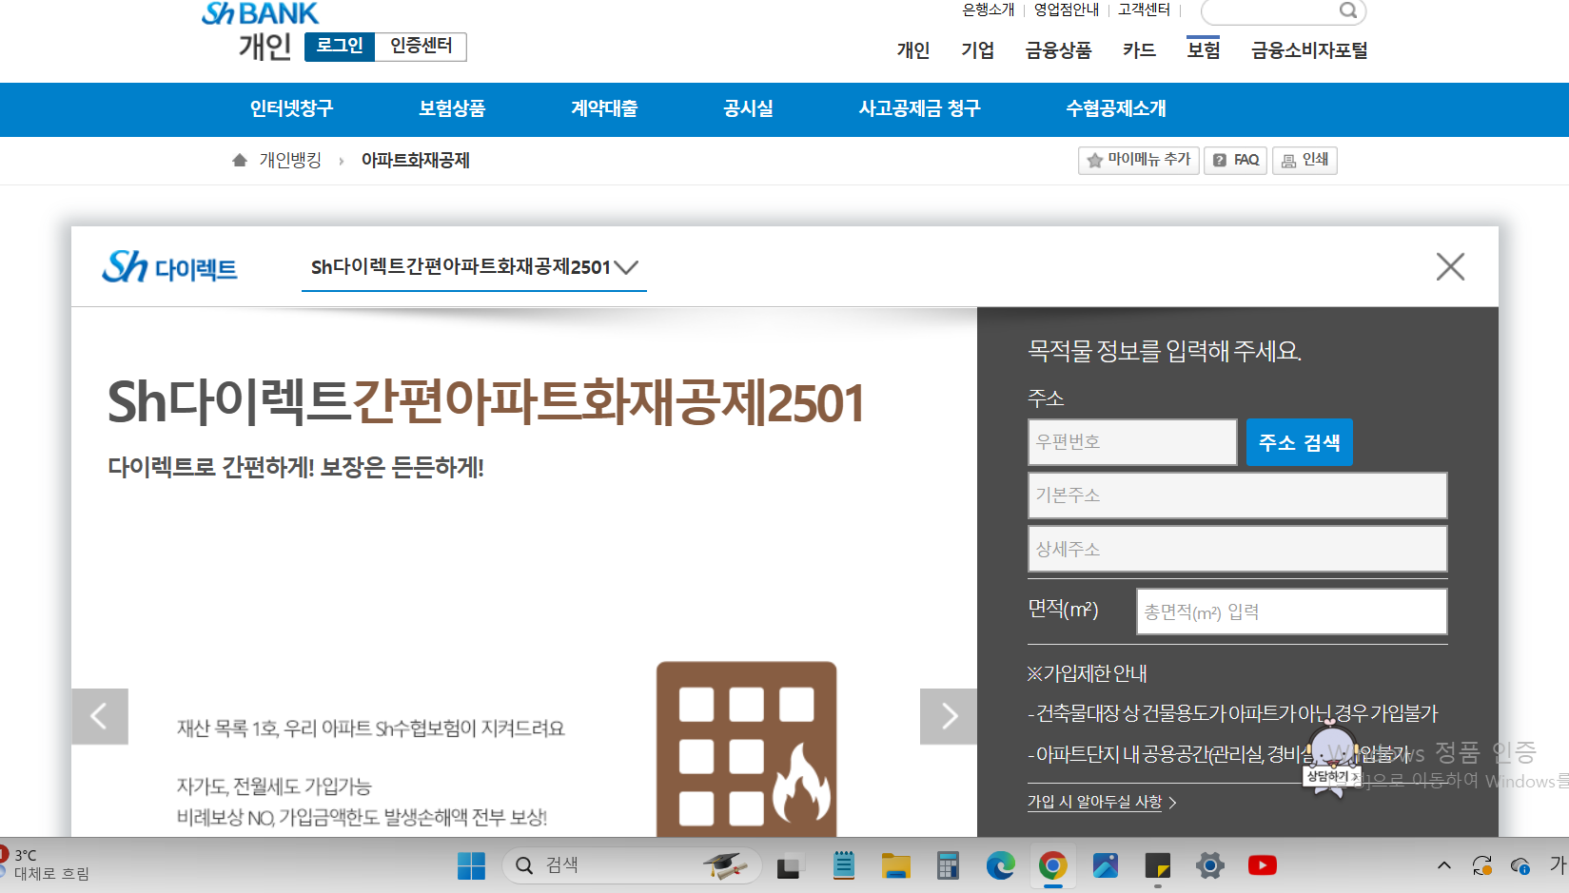The width and height of the screenshot is (1569, 893).
Task: Open the 기업 top menu
Action: (978, 50)
